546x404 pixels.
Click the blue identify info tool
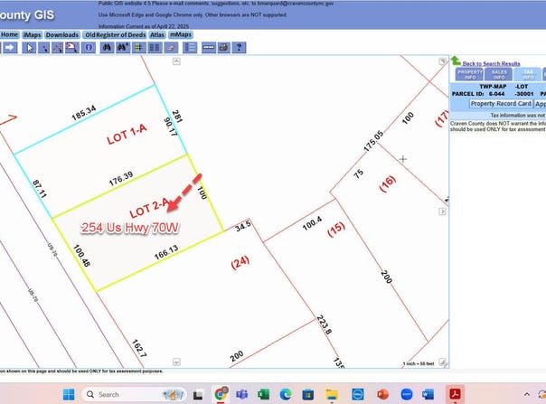coord(89,48)
